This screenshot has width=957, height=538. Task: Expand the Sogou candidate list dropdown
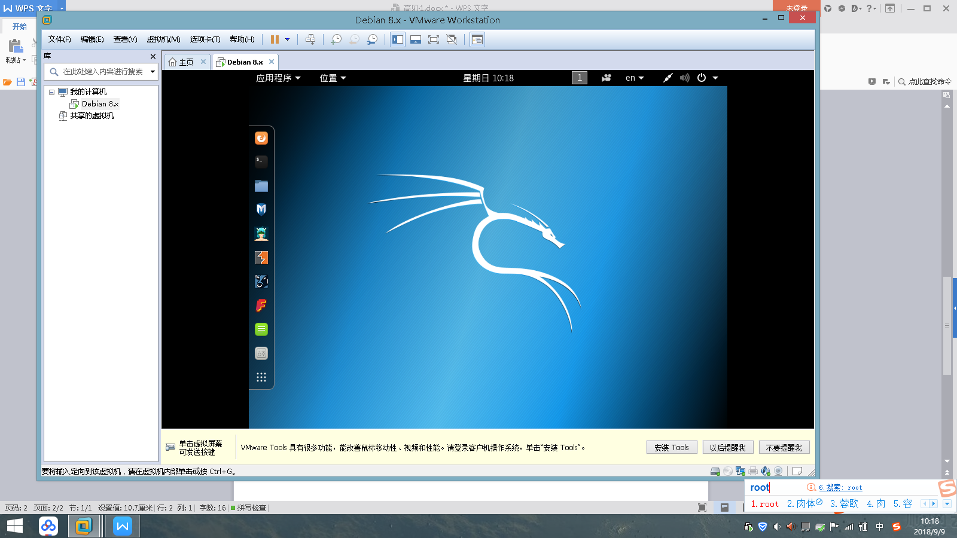click(x=947, y=504)
